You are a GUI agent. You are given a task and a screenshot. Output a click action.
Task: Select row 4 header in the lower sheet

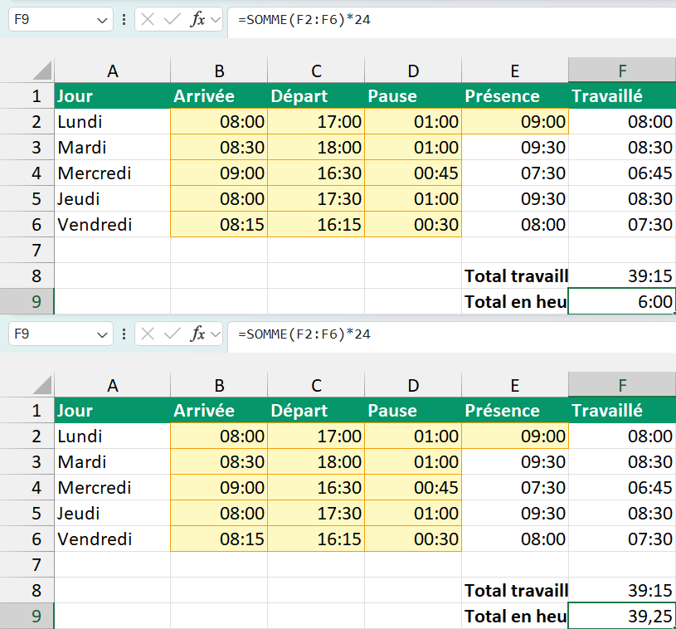27,487
